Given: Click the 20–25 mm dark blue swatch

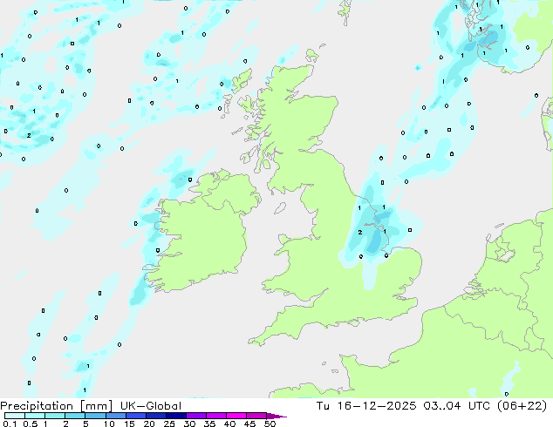Looking at the screenshot, I should 156,416.
